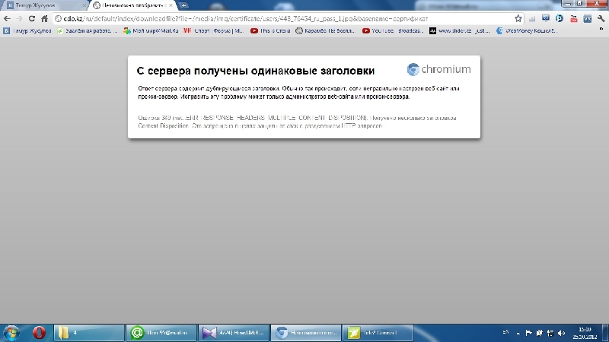
Task: Switch to Visual Studio taskbar window
Action: 233,332
